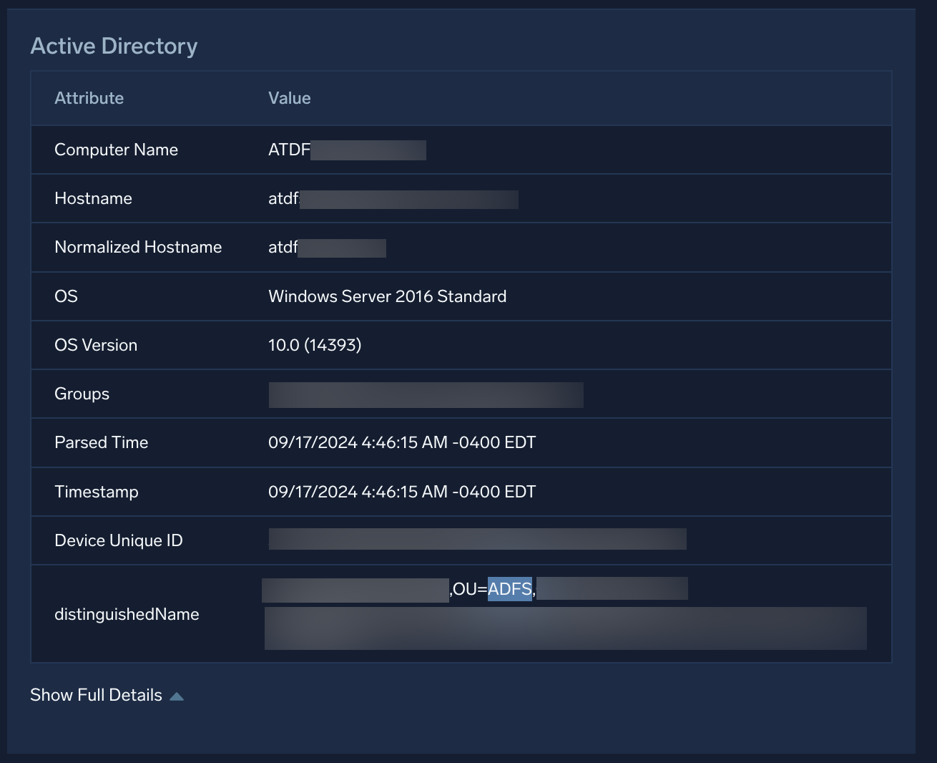This screenshot has height=763, width=937.
Task: Select the Device Unique ID row
Action: click(119, 540)
